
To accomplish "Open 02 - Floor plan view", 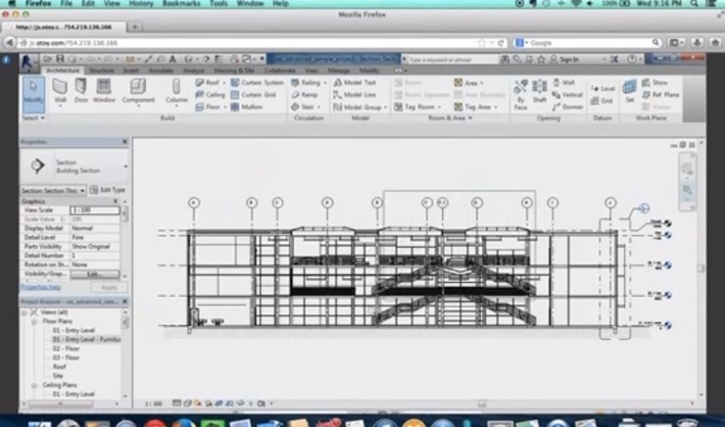I will [x=66, y=349].
